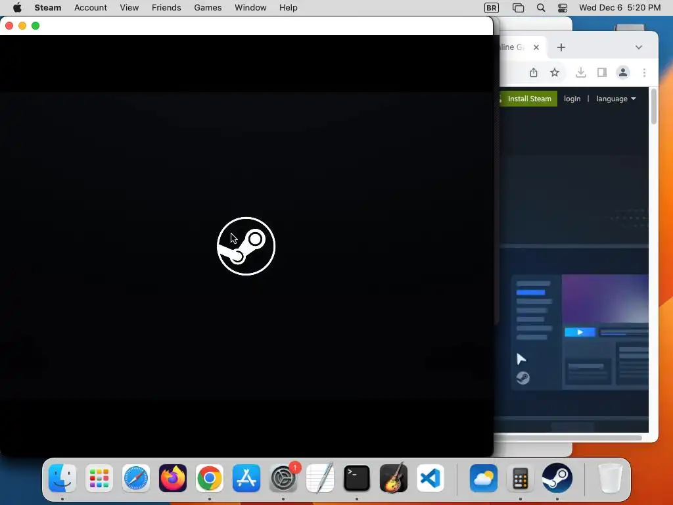Image resolution: width=673 pixels, height=505 pixels.
Task: Open Visual Studio Code from the Dock
Action: click(430, 478)
